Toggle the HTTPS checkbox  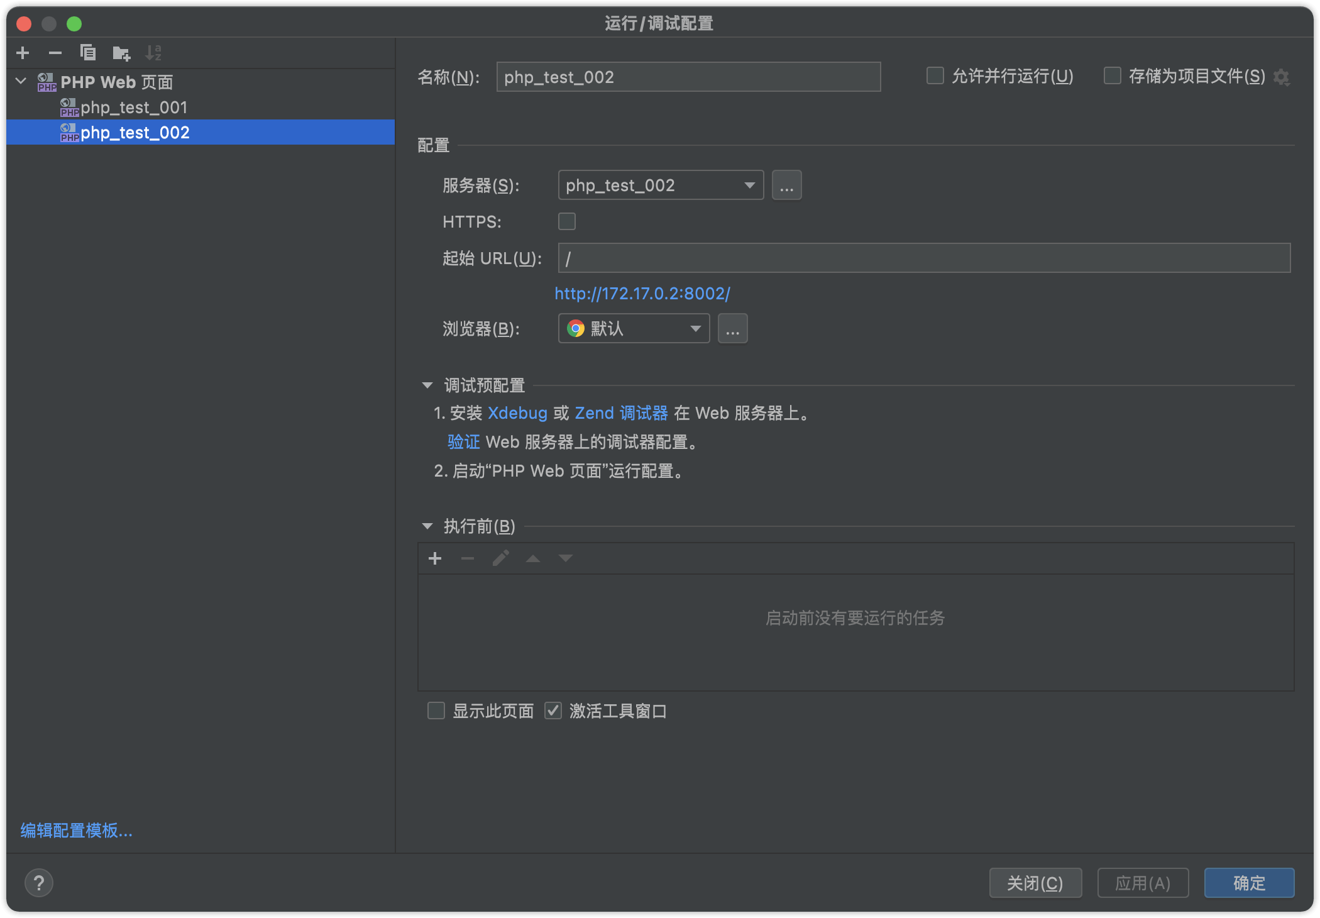click(567, 221)
